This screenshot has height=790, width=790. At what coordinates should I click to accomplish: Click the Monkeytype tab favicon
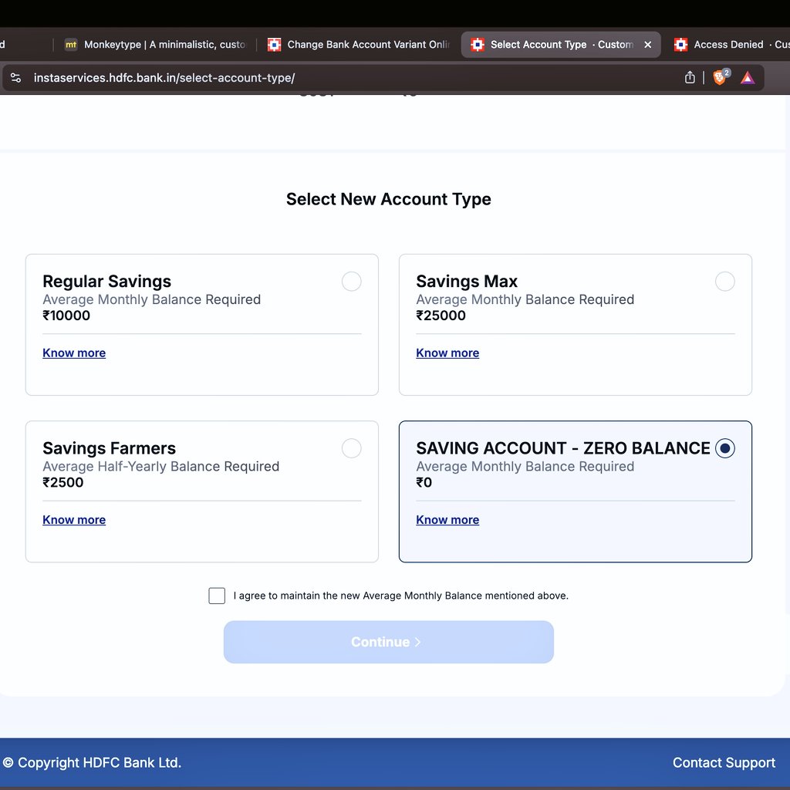(x=71, y=44)
